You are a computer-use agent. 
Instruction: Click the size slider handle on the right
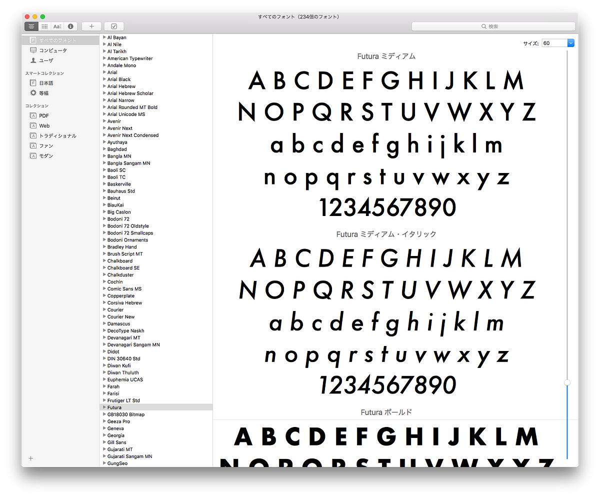click(x=567, y=382)
